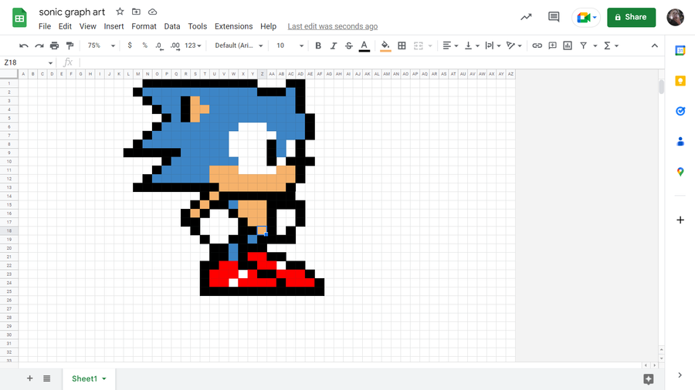Click the Explore button

649,379
